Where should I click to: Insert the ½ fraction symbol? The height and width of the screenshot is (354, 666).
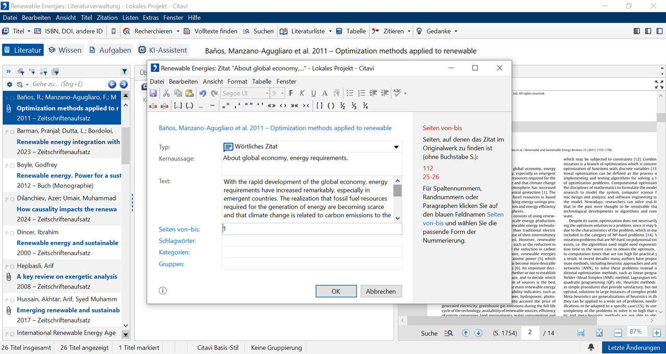[x=342, y=106]
